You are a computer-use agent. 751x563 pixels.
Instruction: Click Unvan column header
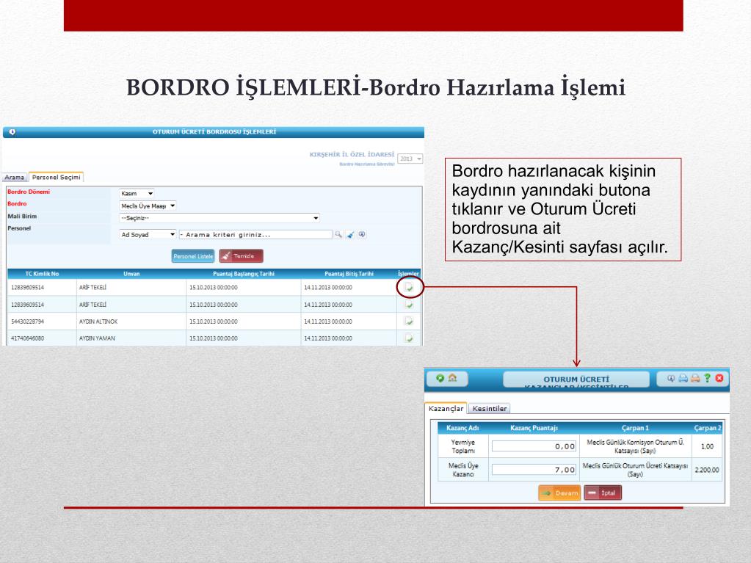pyautogui.click(x=131, y=274)
